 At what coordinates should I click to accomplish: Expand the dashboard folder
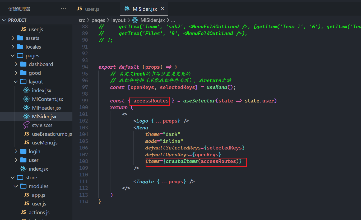[16, 64]
